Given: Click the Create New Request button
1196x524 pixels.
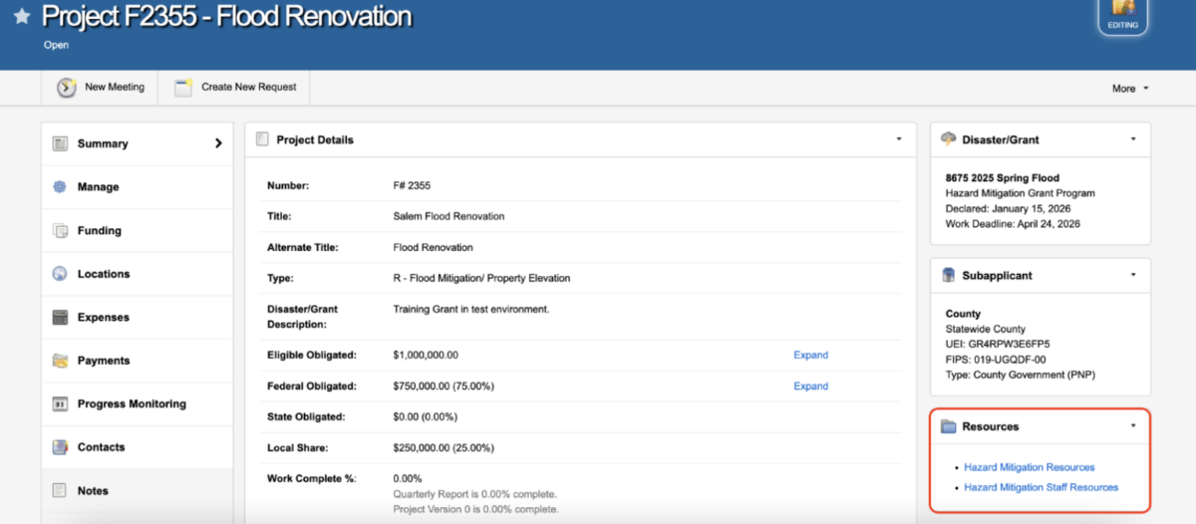Looking at the screenshot, I should [234, 88].
